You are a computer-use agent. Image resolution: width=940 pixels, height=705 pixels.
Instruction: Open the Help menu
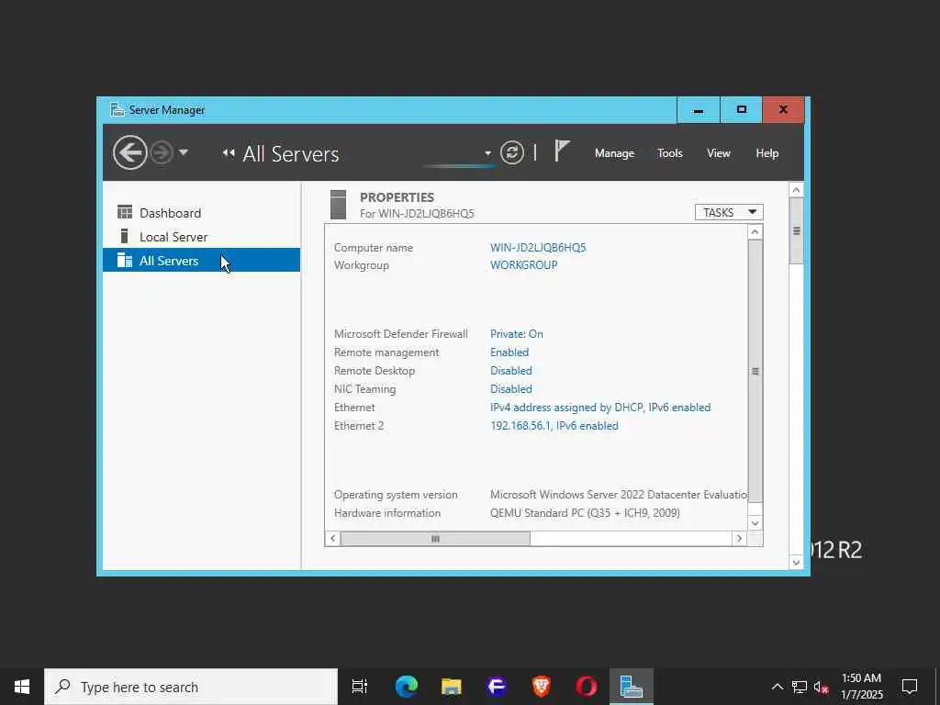(x=767, y=153)
